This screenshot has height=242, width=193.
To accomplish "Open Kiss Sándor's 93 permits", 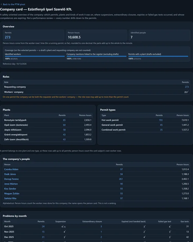I will coord(121,189).
